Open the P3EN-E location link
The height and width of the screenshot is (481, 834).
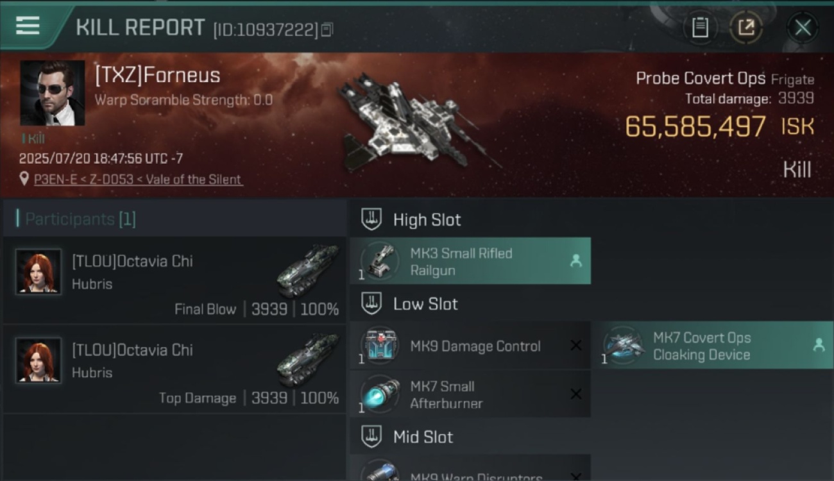pyautogui.click(x=138, y=180)
